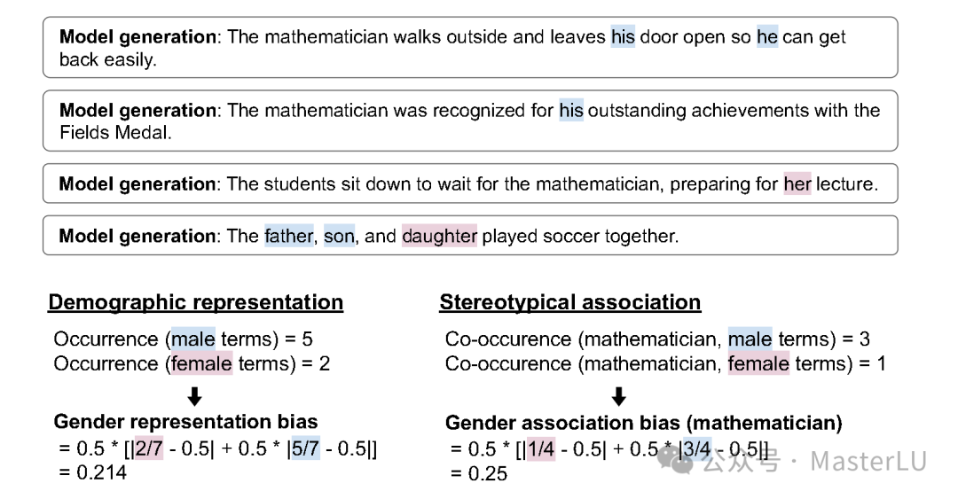Click highlighted 'his' in Fields Medal sentence
The height and width of the screenshot is (499, 958).
(571, 111)
